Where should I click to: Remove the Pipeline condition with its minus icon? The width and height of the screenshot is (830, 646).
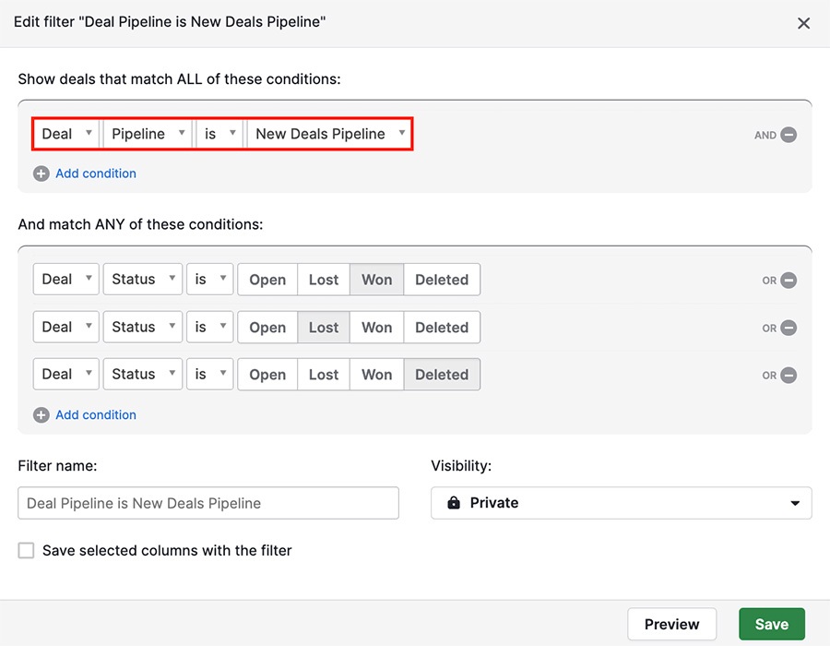pos(790,135)
